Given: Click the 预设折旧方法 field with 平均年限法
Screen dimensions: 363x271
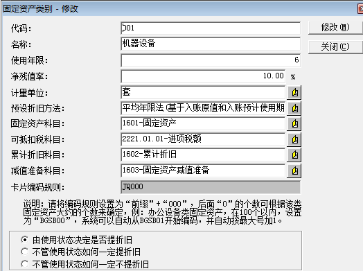Looking at the screenshot, I should 203,108.
